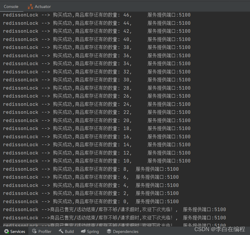Open the Dependencies tool window
The height and width of the screenshot is (235, 250).
click(x=122, y=231)
